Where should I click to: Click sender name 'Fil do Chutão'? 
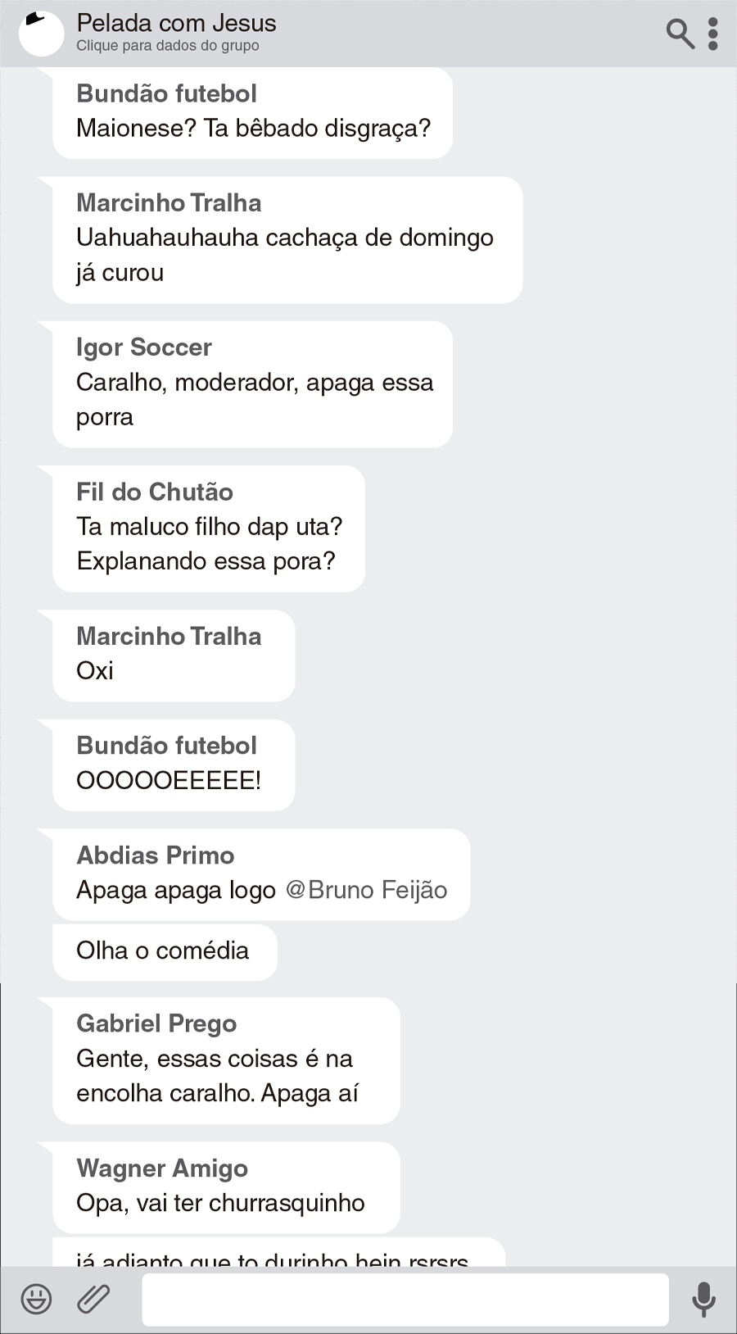155,492
